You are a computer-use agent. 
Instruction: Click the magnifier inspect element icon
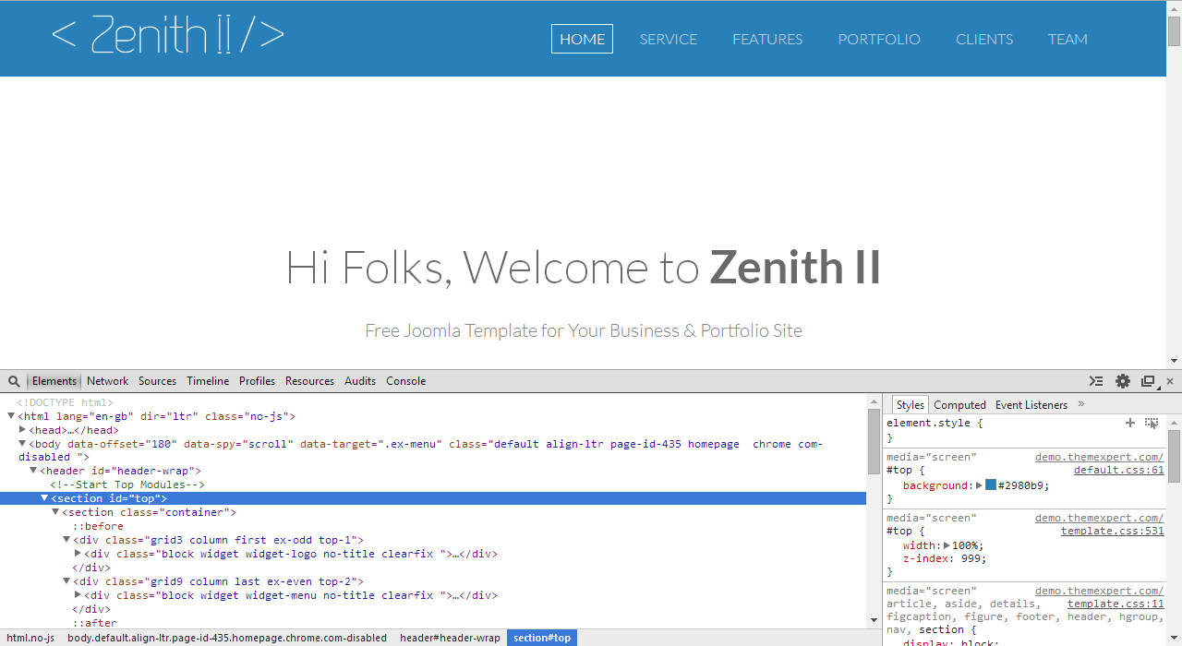point(14,381)
